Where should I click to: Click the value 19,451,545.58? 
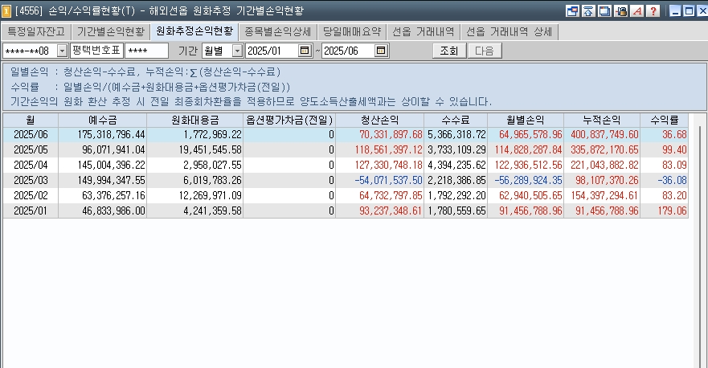click(x=212, y=150)
